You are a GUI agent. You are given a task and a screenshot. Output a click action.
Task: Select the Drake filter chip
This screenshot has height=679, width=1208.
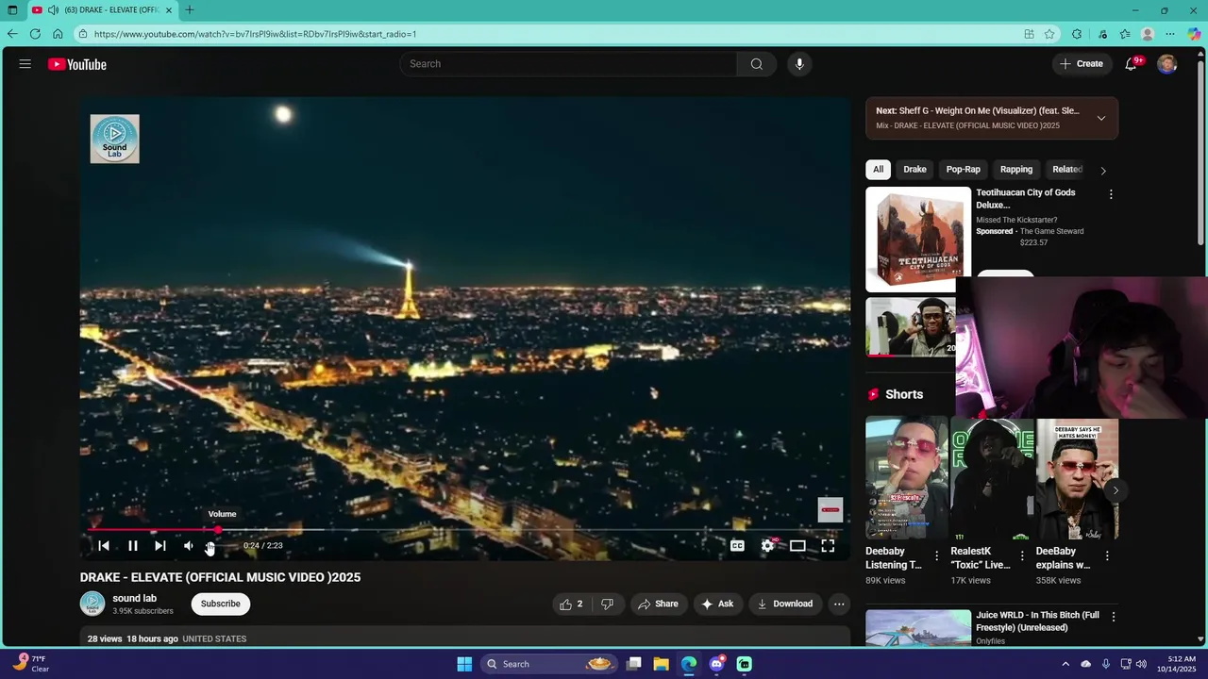(914, 170)
